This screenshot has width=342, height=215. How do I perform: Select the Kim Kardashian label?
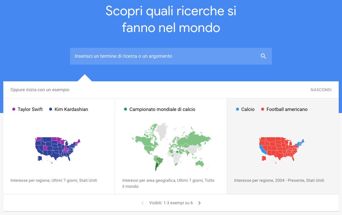(x=71, y=109)
